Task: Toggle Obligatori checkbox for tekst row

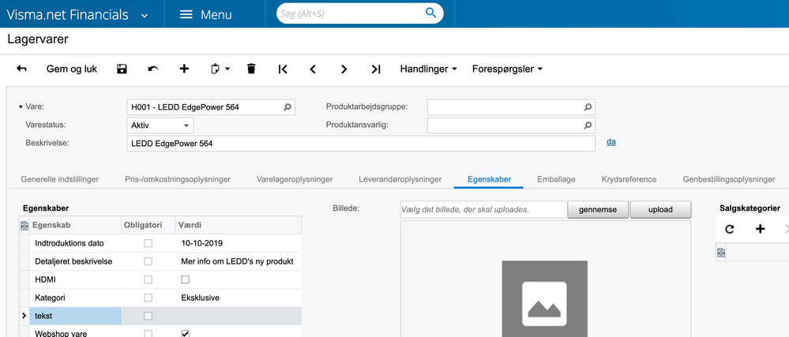Action: point(148,316)
